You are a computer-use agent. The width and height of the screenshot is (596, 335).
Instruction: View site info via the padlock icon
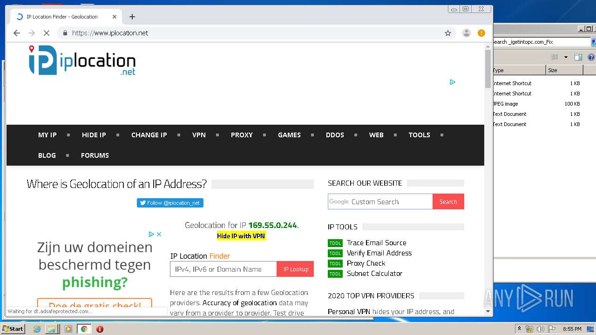(x=65, y=33)
